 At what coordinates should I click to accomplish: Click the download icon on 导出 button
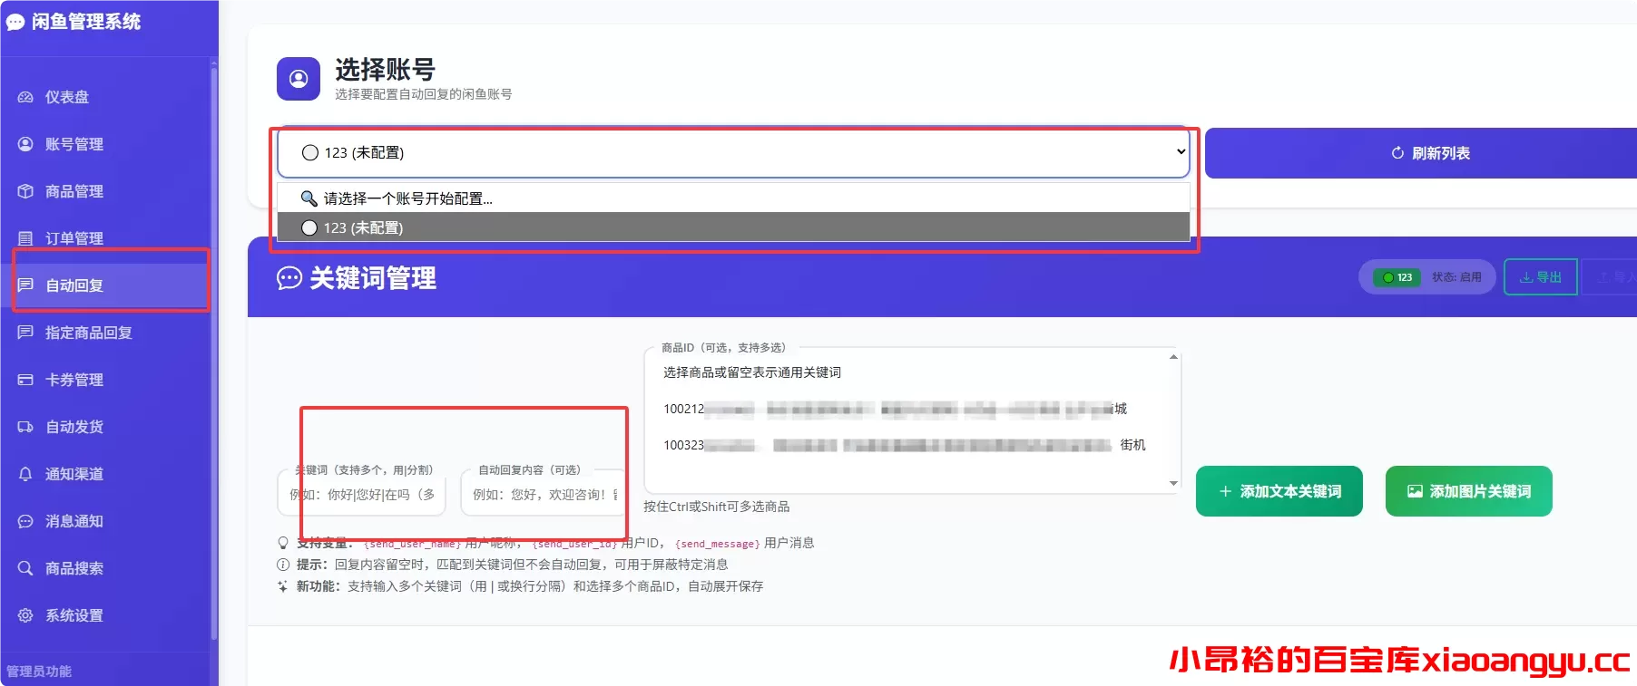click(1526, 277)
